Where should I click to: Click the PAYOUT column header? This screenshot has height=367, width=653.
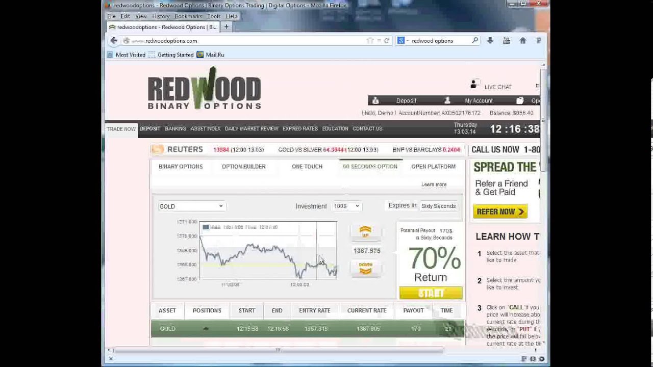coord(413,310)
